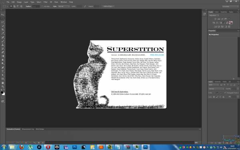Image resolution: width=240 pixels, height=150 pixels.
Task: Click the Refine Edge button
Action: pyautogui.click(x=108, y=6)
